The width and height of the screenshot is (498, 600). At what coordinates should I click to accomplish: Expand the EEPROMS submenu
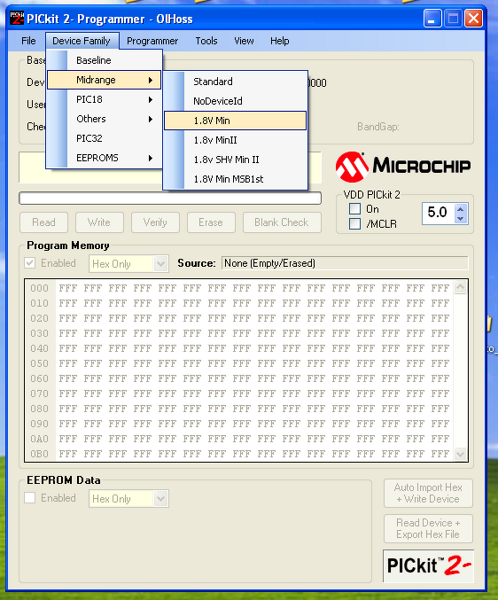tap(104, 158)
